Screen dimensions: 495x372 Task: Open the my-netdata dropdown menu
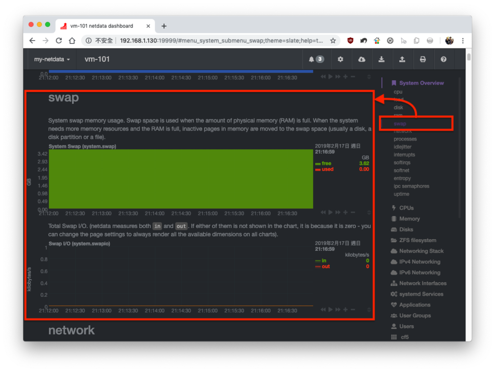tap(52, 59)
